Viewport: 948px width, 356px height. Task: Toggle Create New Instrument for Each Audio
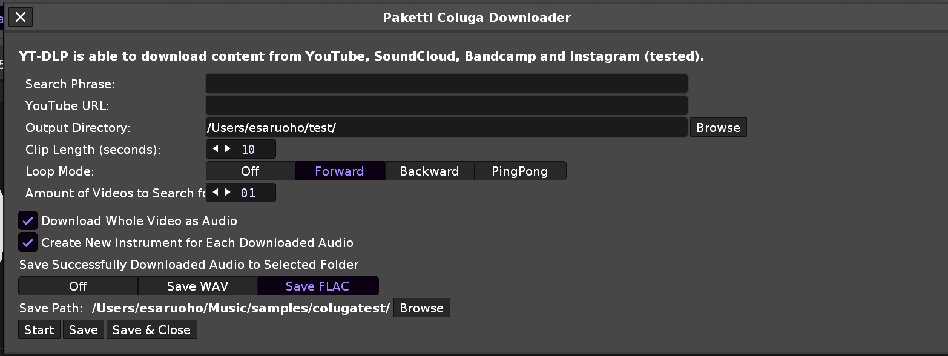(x=28, y=243)
